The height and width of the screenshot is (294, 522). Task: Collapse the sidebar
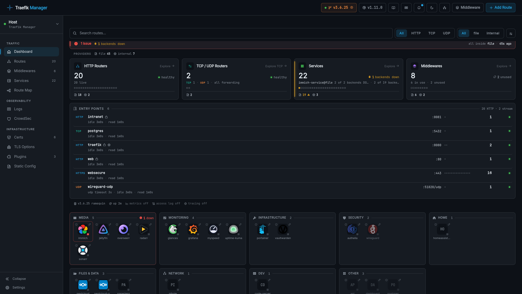[16, 279]
